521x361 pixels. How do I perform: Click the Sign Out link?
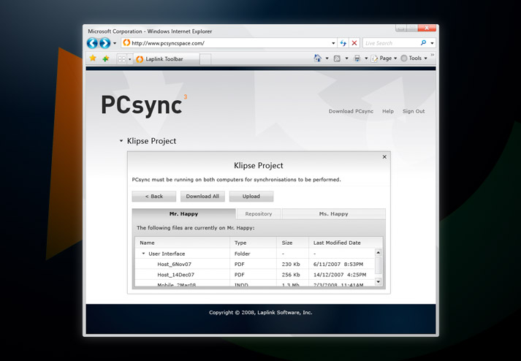[x=414, y=112]
